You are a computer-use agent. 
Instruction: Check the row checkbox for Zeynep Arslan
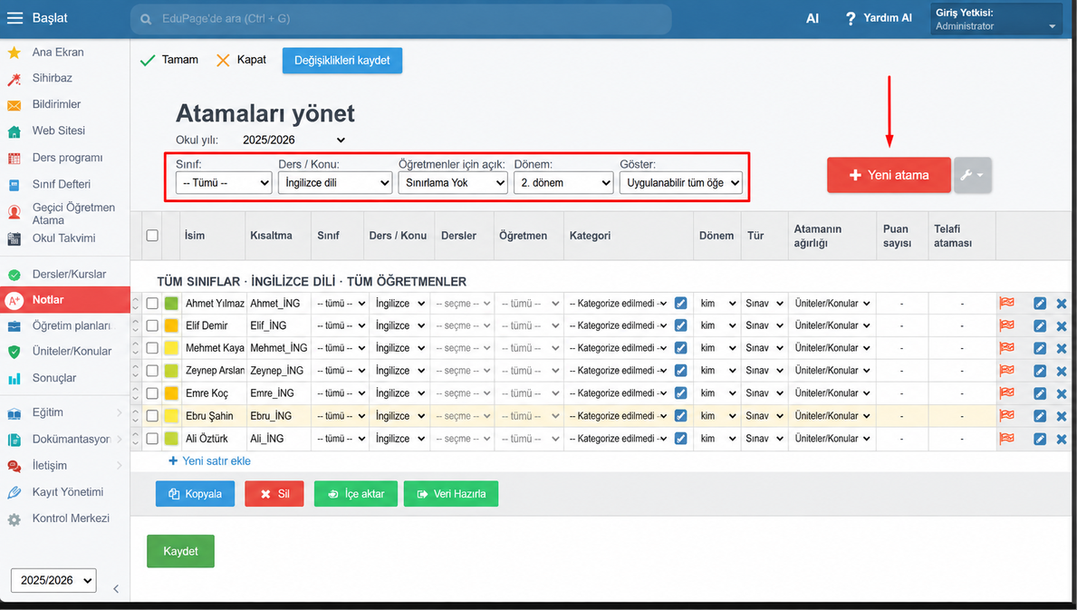pyautogui.click(x=152, y=371)
